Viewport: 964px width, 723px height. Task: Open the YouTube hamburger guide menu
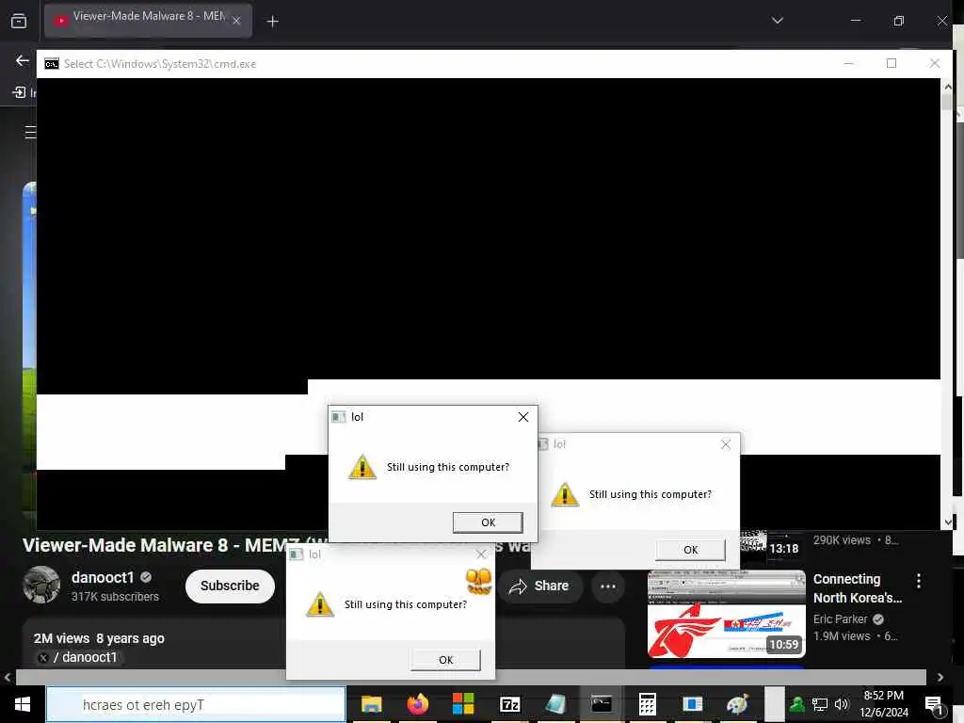click(x=30, y=132)
